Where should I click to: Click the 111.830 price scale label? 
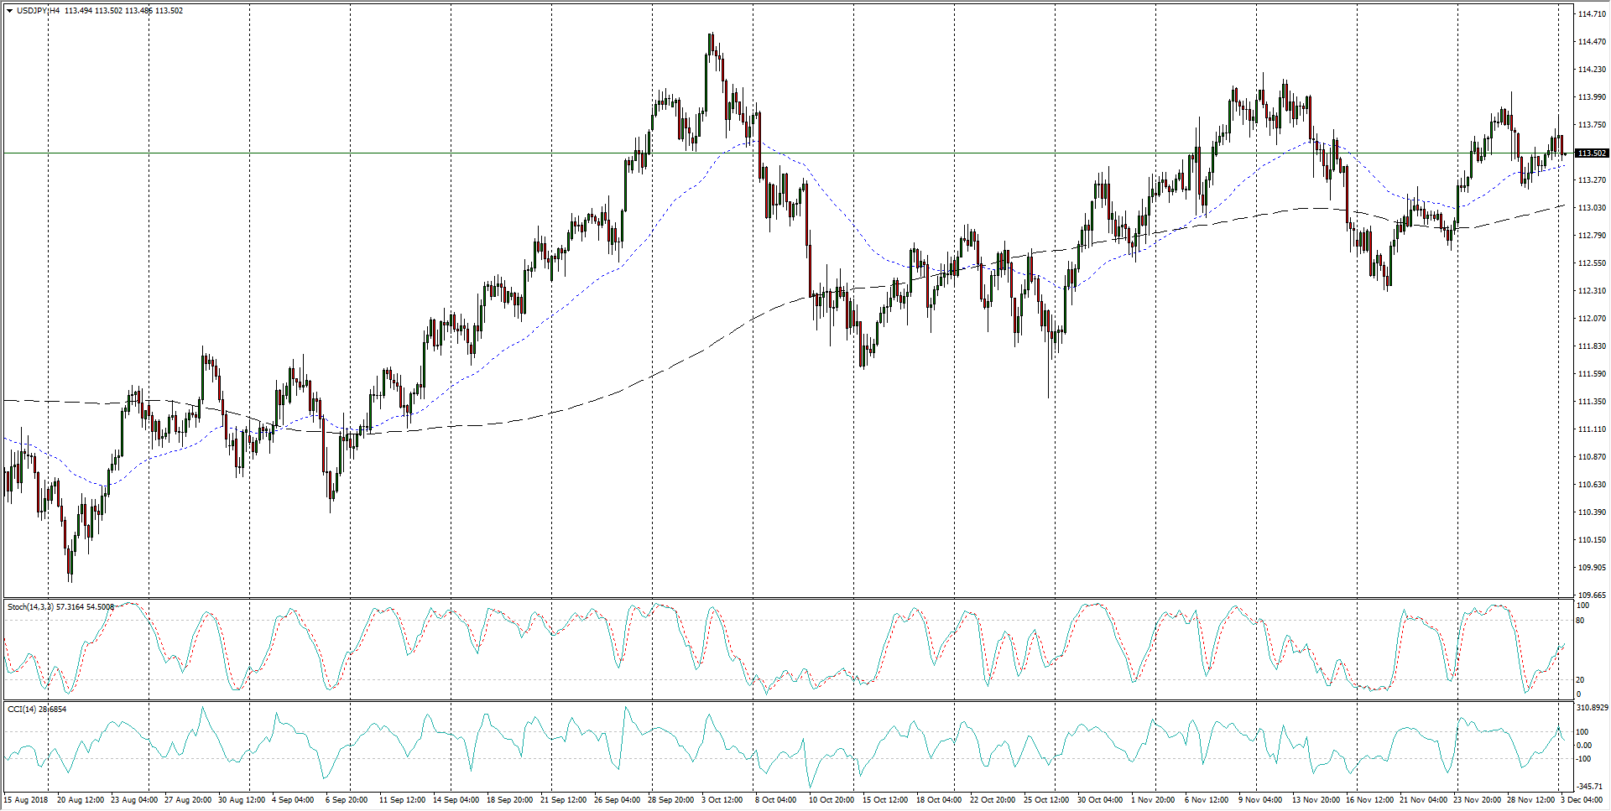(1592, 346)
